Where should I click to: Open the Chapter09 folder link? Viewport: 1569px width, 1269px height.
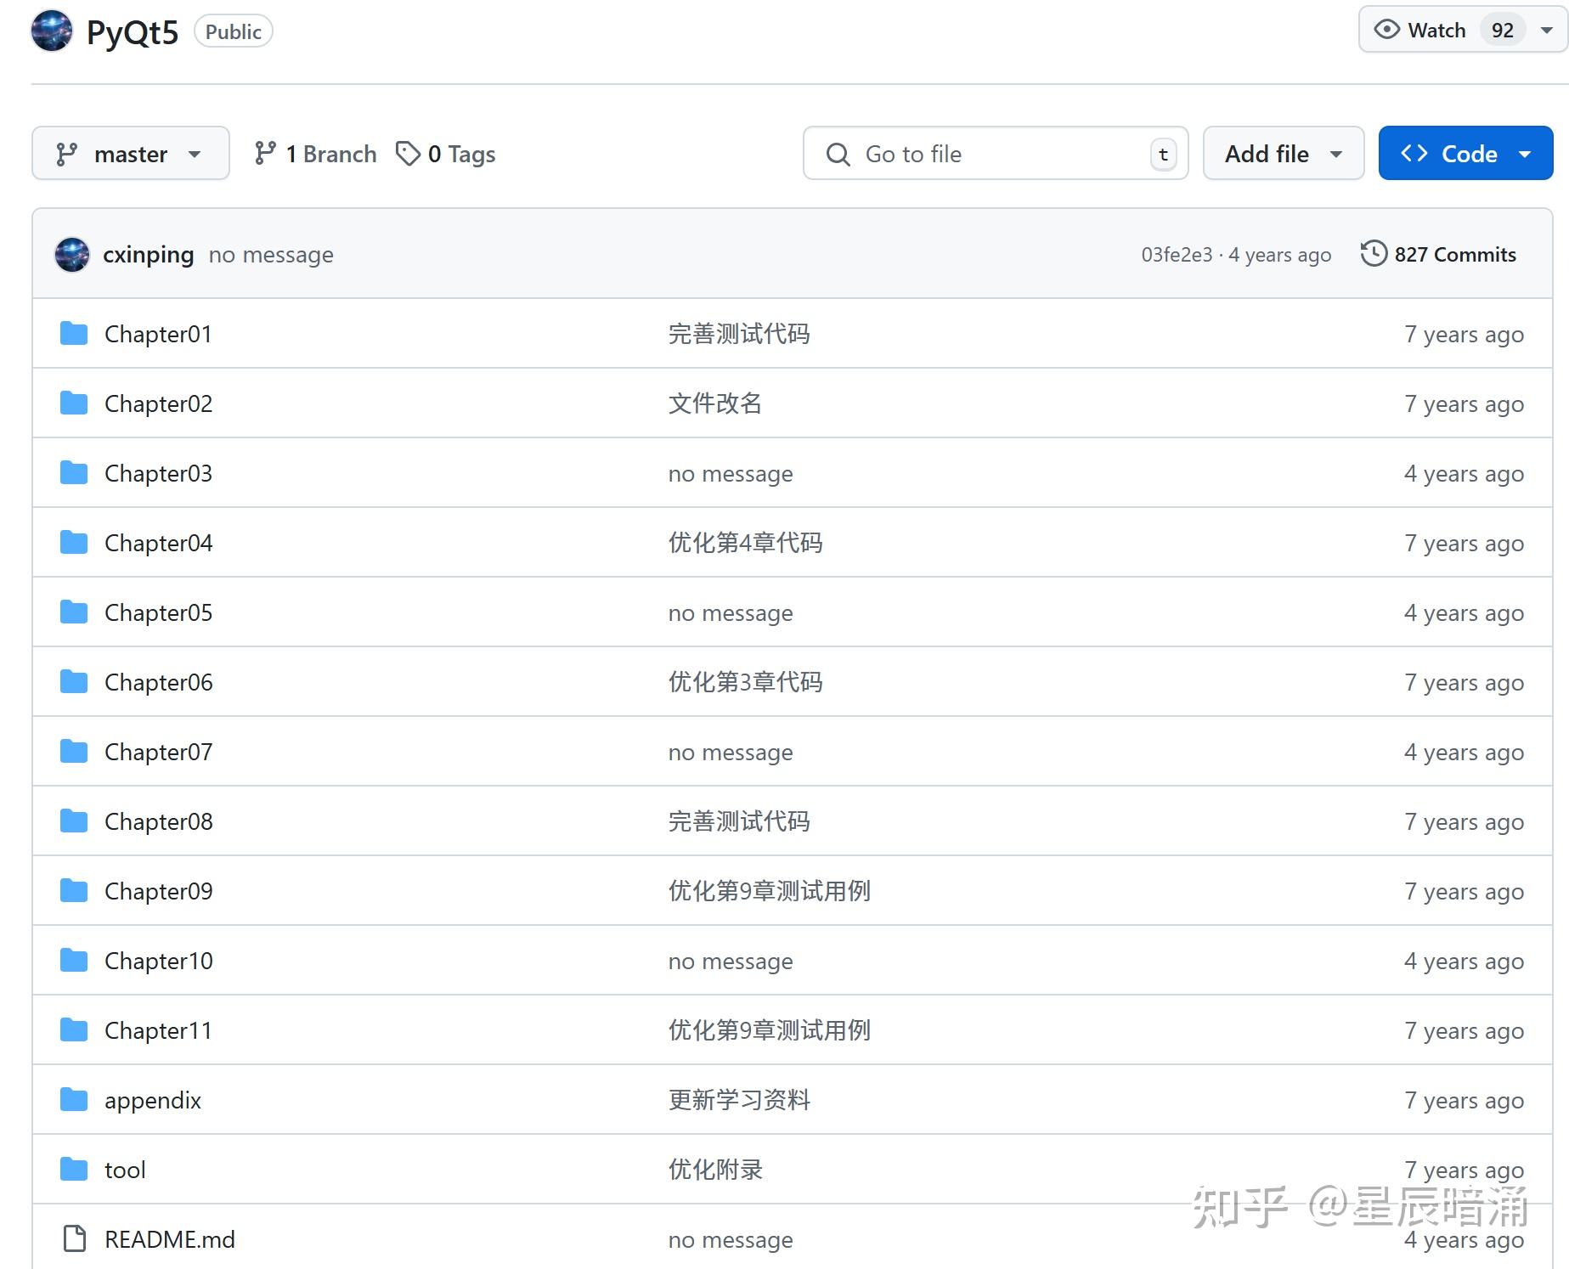158,890
